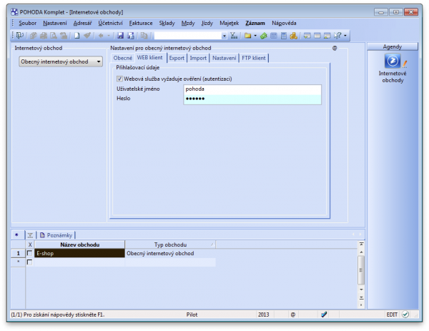Image resolution: width=429 pixels, height=331 pixels.
Task: Open the calendar grid toolbar icon
Action: click(274, 36)
